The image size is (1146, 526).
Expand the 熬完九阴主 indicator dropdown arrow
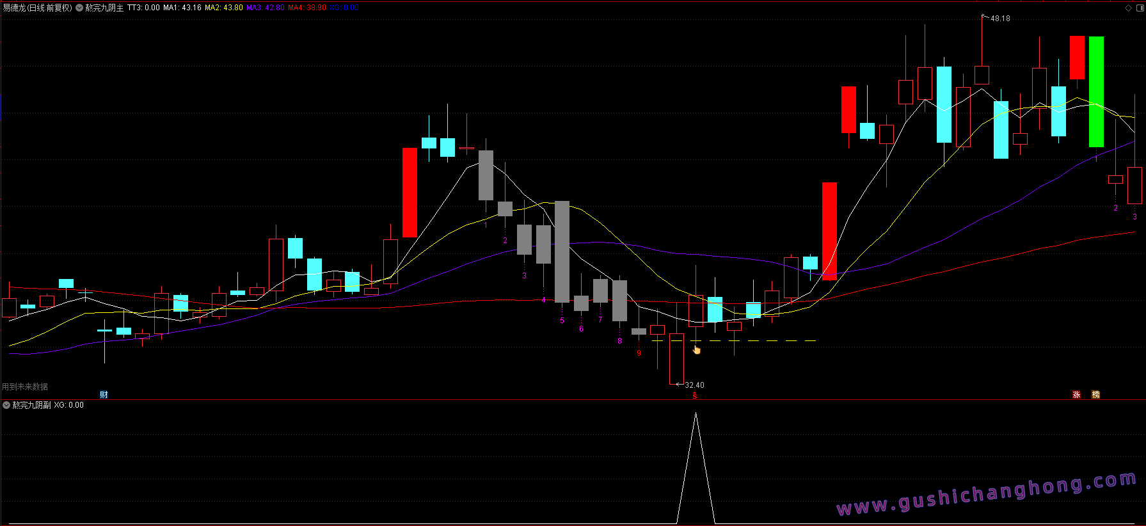[x=79, y=8]
